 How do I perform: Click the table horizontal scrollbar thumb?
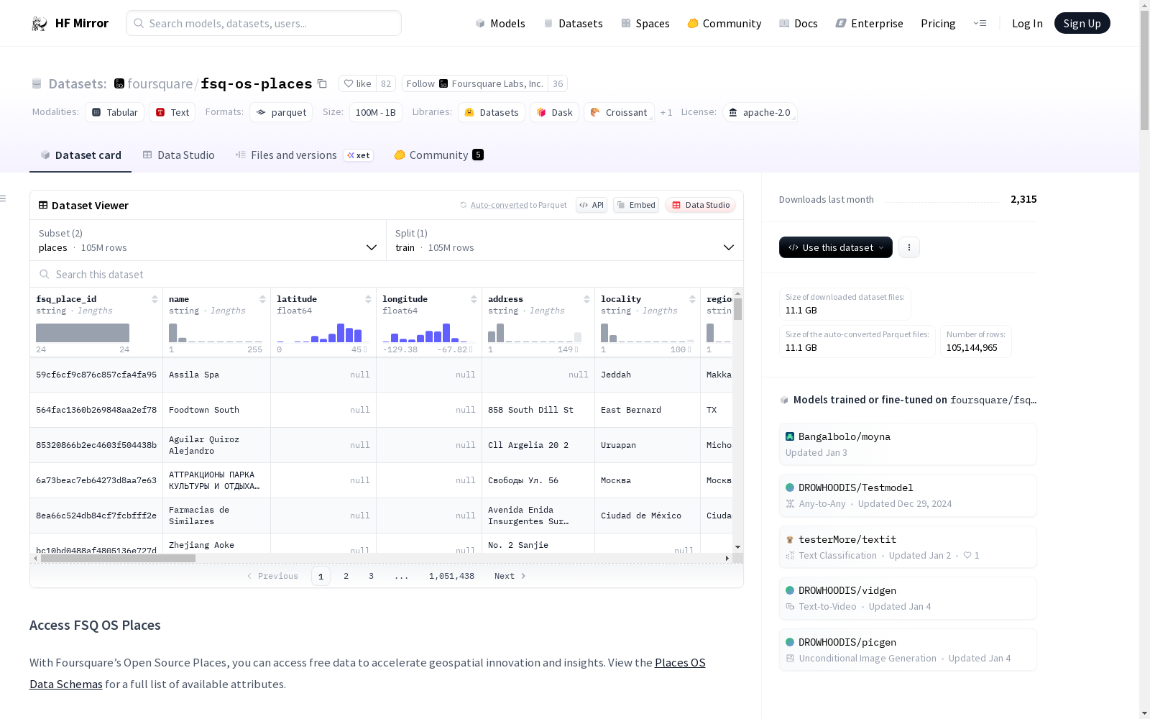[x=118, y=558]
